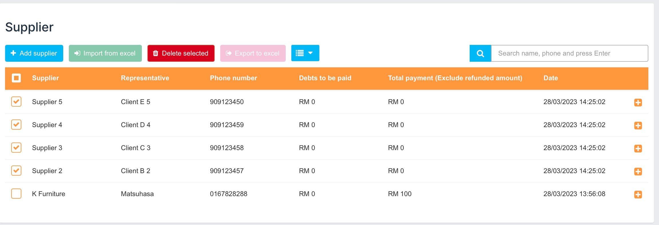Check the K Furniture checkbox

tap(16, 194)
